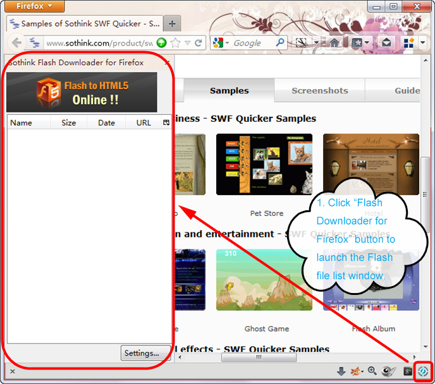The height and width of the screenshot is (384, 435).
Task: Go to the Home page icon
Action: click(x=334, y=43)
